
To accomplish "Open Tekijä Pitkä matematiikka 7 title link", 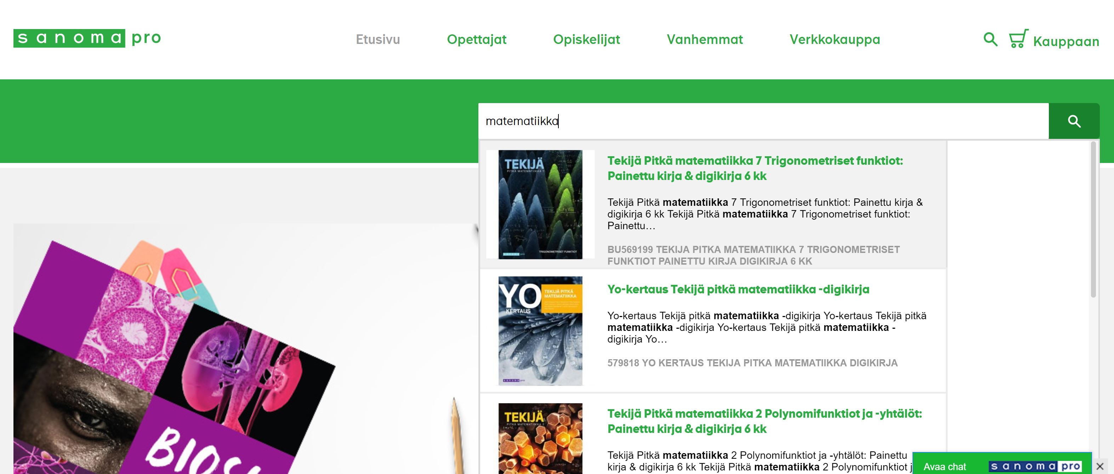I will [755, 168].
